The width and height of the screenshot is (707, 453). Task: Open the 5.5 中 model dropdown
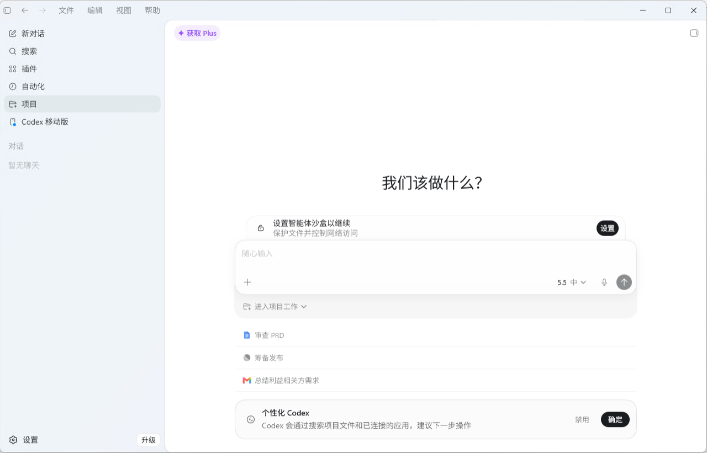[572, 282]
